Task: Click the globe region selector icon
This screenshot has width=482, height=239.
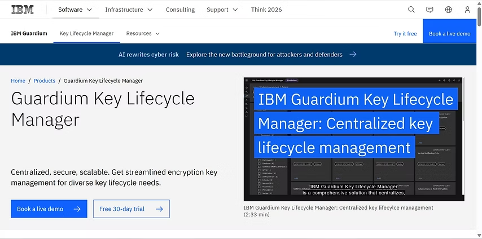Action: [x=449, y=10]
